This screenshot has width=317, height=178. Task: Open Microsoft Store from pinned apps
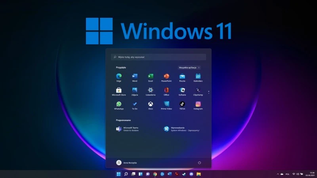[118, 92]
